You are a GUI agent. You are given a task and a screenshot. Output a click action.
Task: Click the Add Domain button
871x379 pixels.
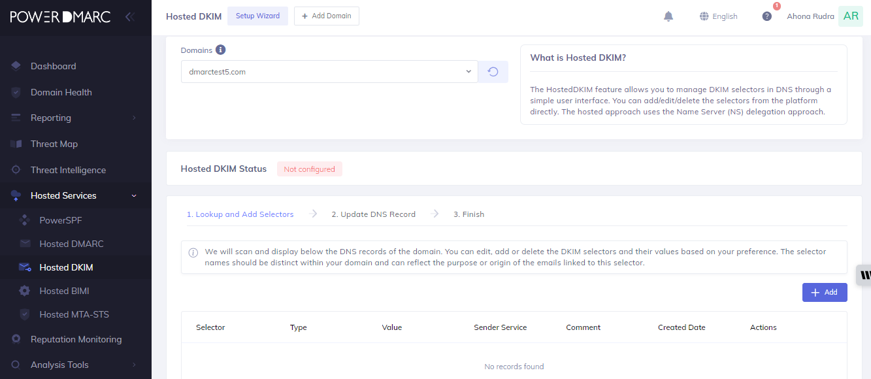tap(326, 16)
